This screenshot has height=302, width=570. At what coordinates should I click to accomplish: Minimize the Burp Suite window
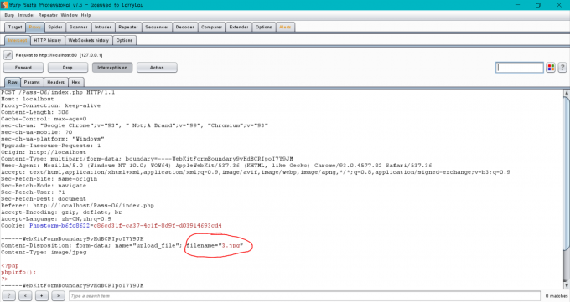click(x=517, y=5)
